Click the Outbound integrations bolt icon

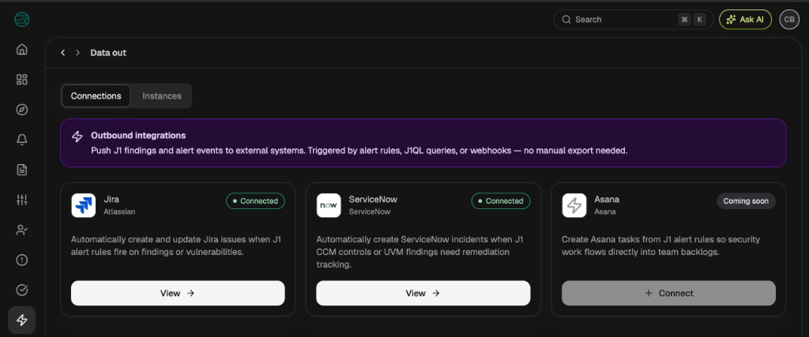77,137
